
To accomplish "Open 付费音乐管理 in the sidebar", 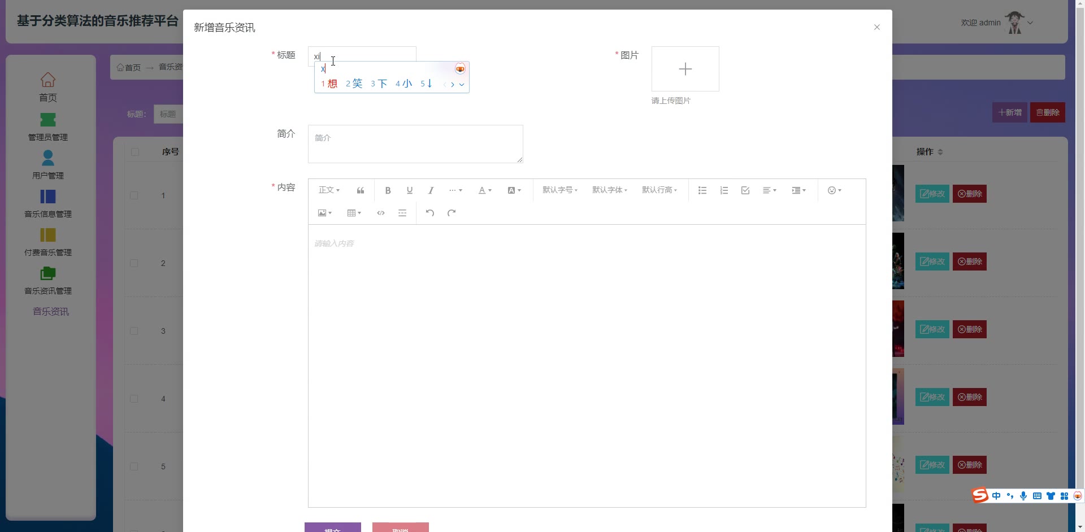I will (x=48, y=242).
